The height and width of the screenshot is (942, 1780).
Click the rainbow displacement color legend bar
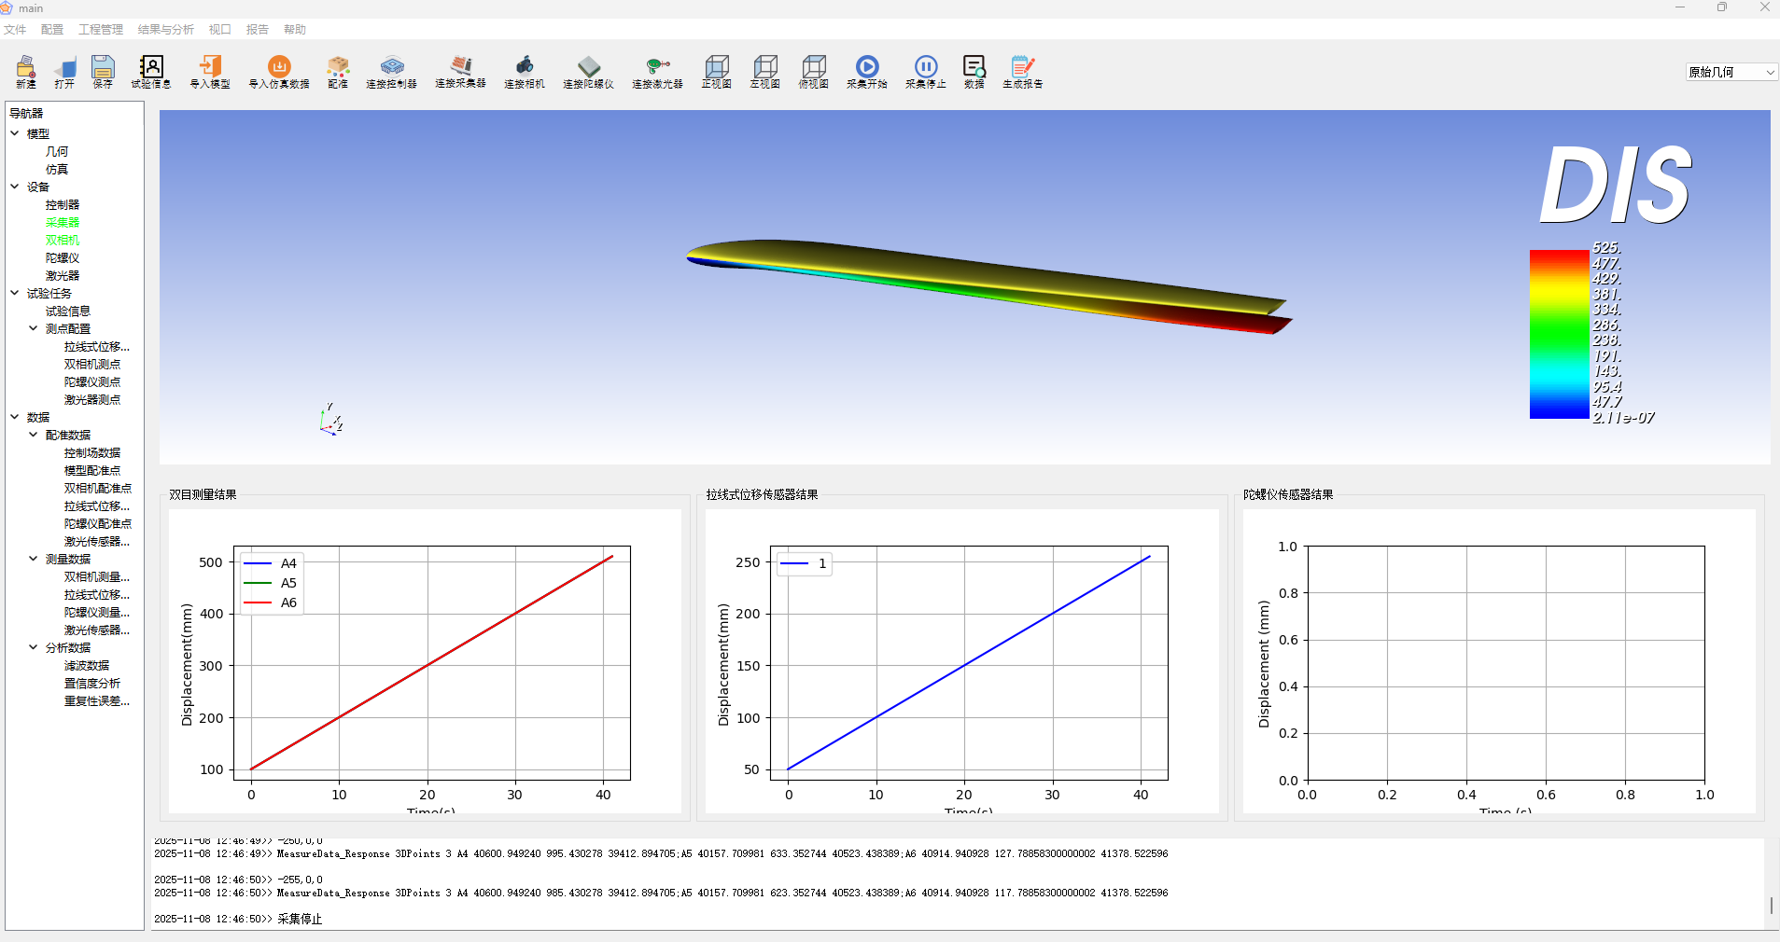click(1559, 334)
